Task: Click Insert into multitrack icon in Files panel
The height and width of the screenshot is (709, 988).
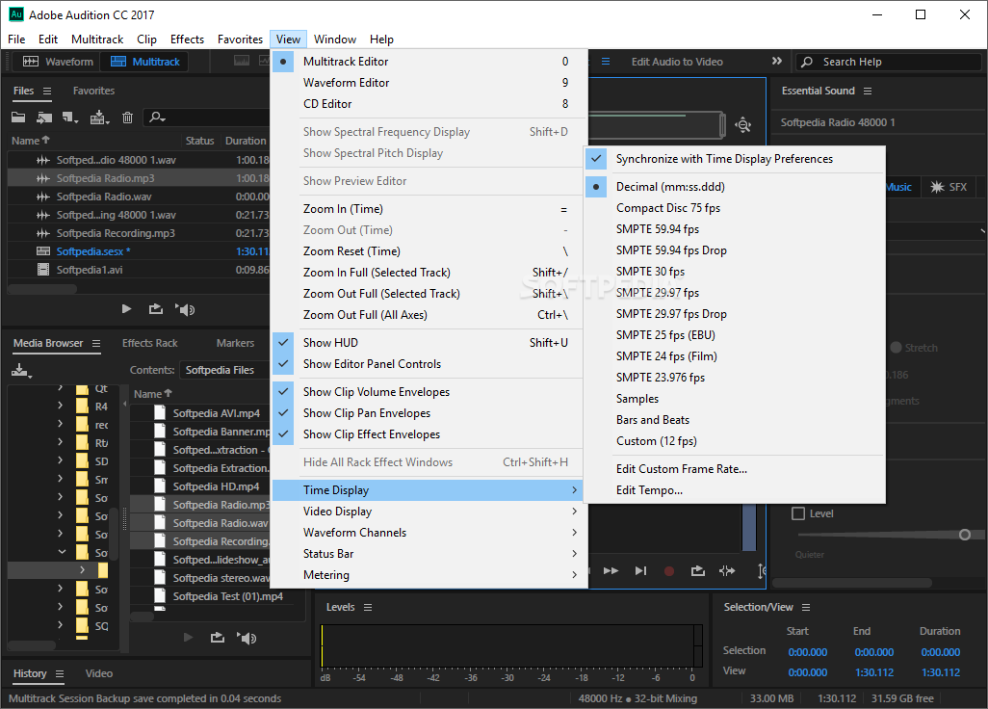Action: tap(99, 118)
